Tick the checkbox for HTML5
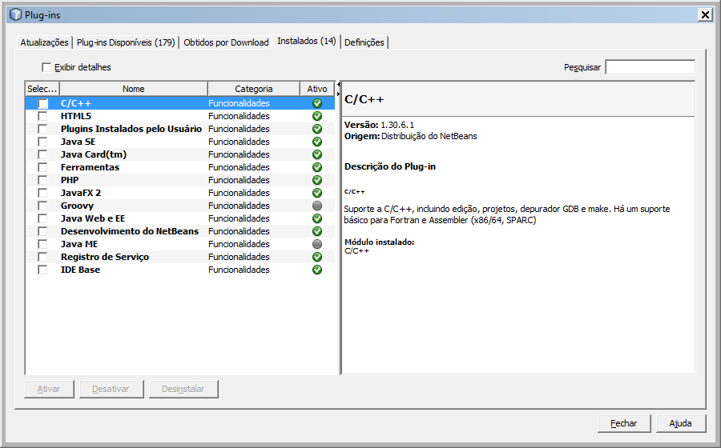721x448 pixels. (42, 116)
